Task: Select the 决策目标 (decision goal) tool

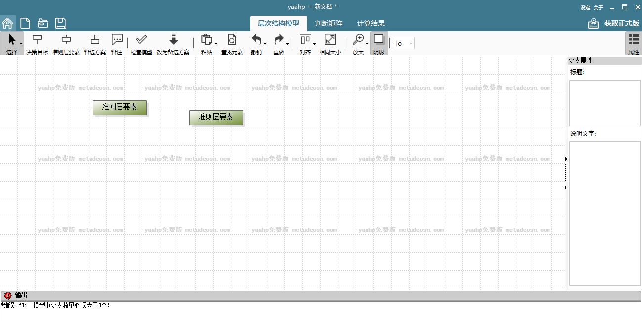Action: 37,44
